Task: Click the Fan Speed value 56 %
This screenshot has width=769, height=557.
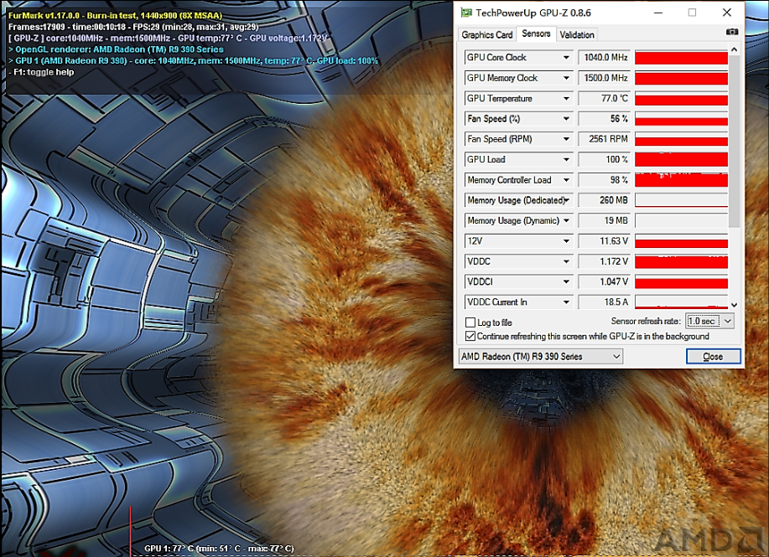Action: [x=604, y=119]
